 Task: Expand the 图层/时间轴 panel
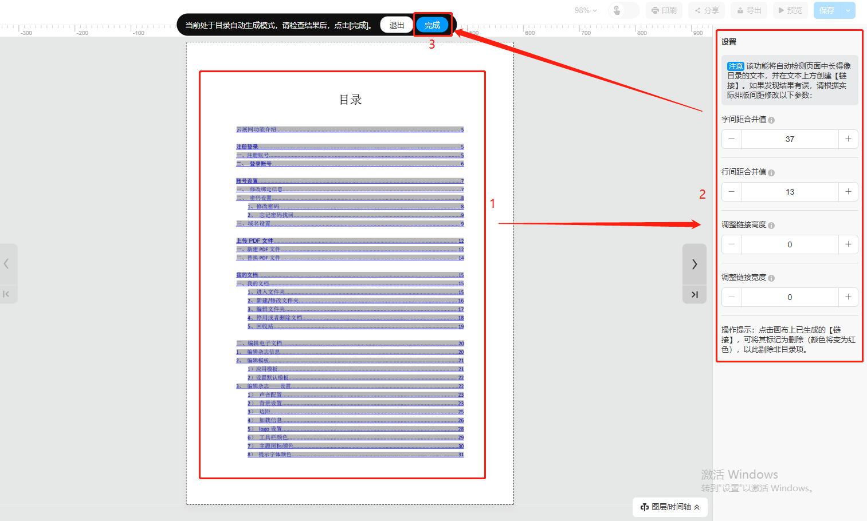(x=670, y=507)
